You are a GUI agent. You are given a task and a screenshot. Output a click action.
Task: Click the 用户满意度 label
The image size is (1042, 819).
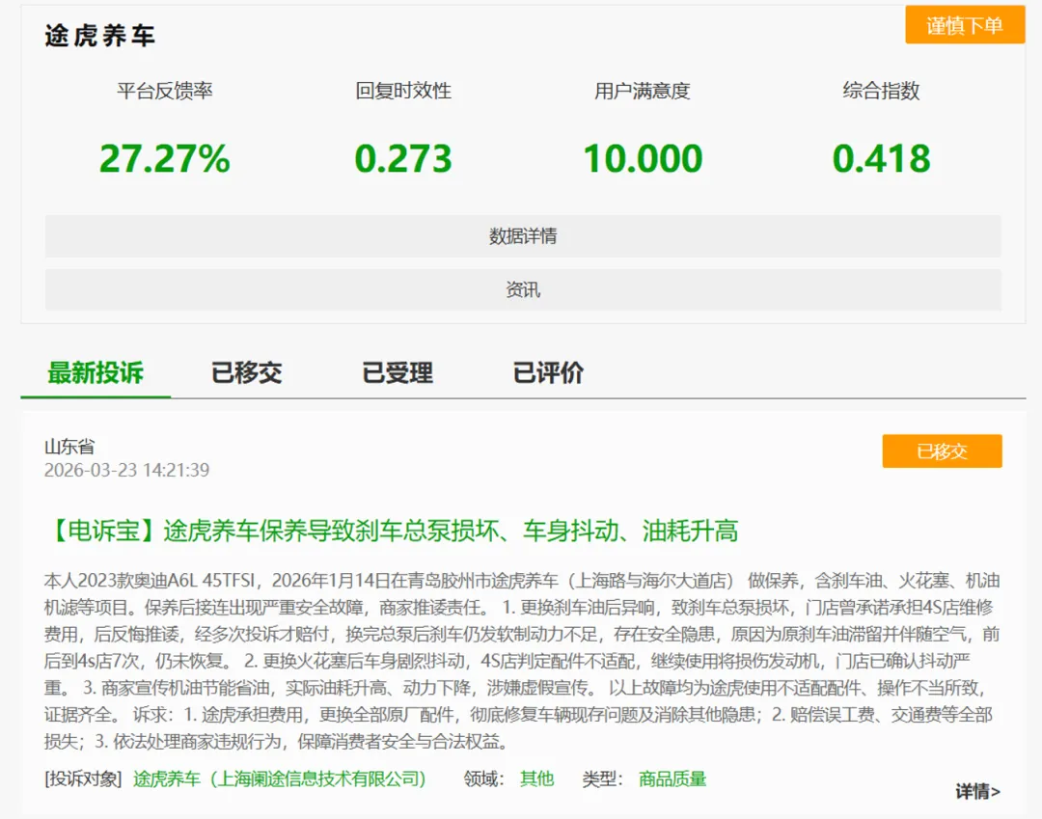(643, 91)
